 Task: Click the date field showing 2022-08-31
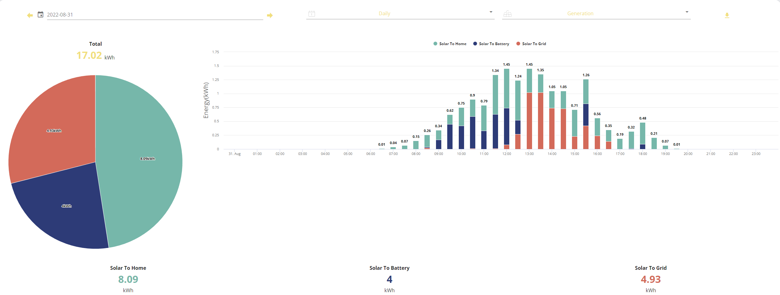coord(155,15)
